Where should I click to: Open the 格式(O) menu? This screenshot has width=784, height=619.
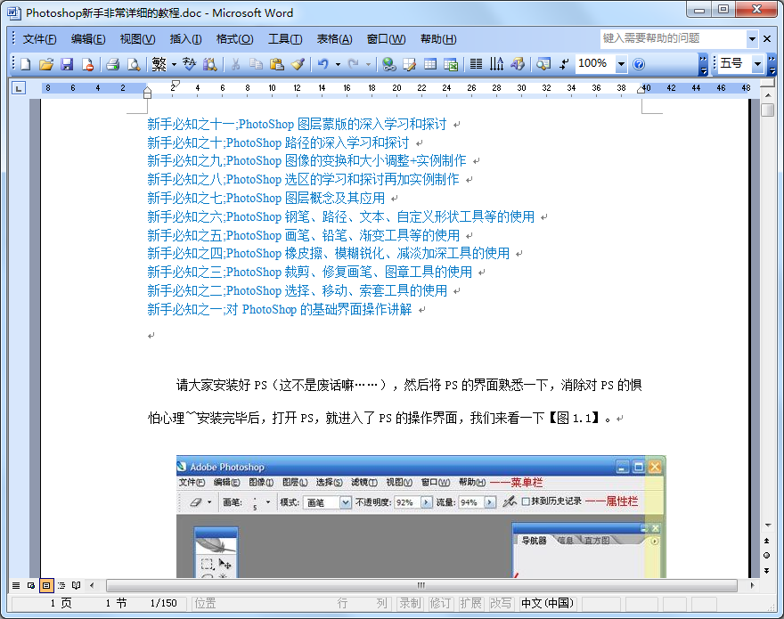click(235, 39)
